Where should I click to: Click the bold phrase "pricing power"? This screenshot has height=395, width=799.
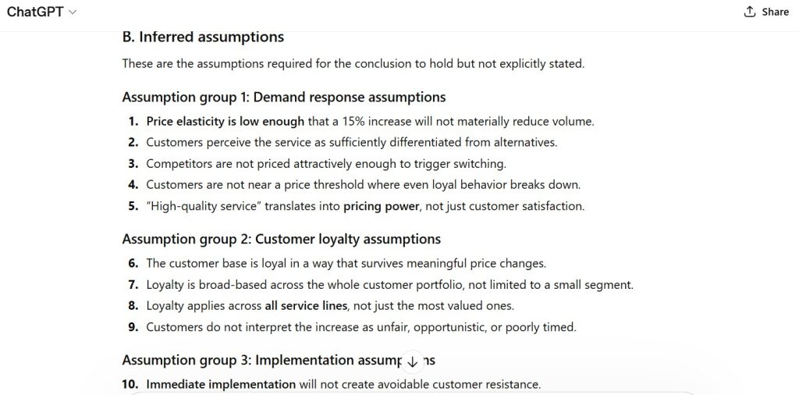pyautogui.click(x=380, y=206)
